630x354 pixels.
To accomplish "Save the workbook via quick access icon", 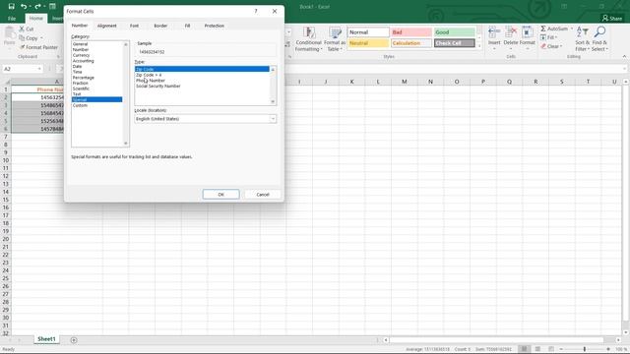I will coord(11,7).
